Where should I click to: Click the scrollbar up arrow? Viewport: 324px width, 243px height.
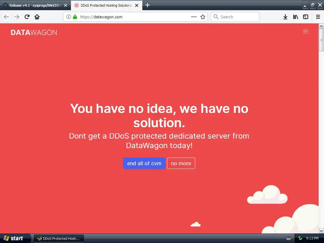tap(321, 26)
